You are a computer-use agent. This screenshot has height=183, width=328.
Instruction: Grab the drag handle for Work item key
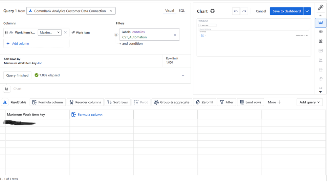click(x=6, y=32)
